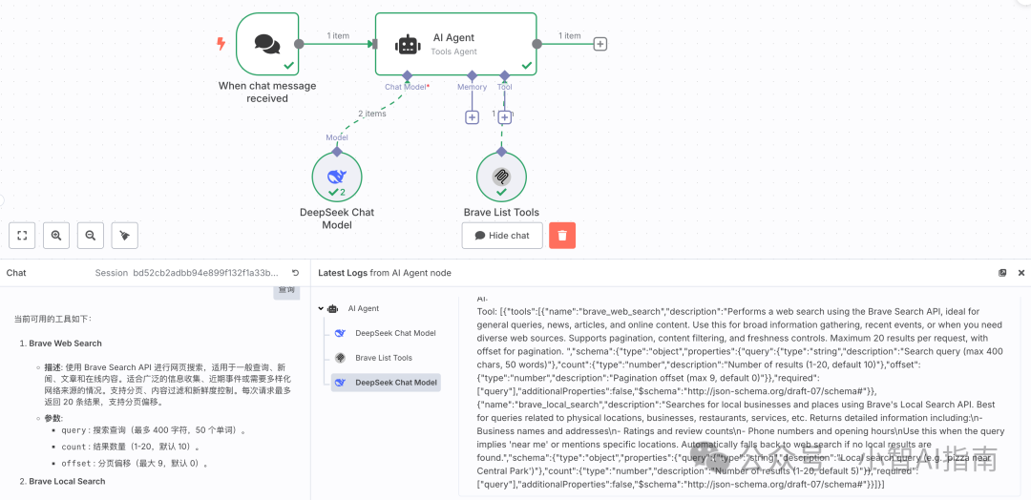The height and width of the screenshot is (500, 1031).
Task: Open the AI Agent robot node
Action: 408,44
